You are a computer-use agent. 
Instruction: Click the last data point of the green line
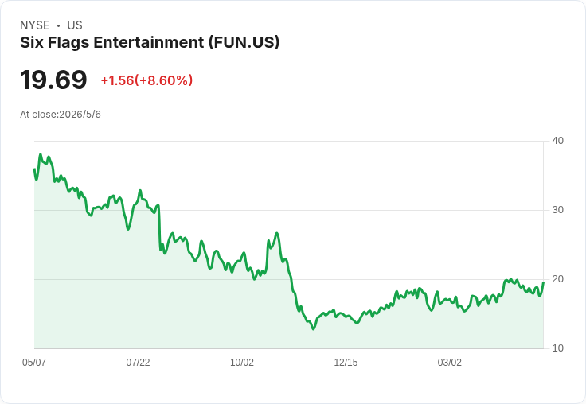[x=543, y=282]
